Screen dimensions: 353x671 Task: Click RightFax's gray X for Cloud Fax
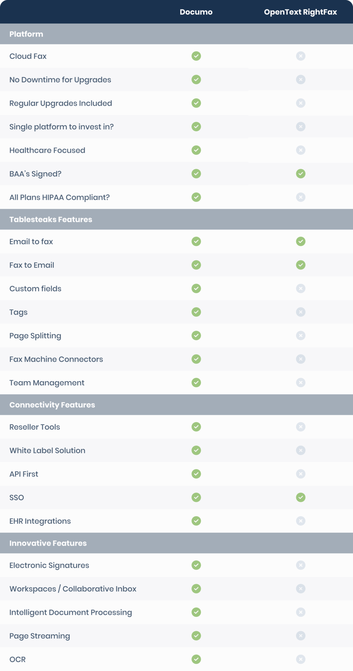pos(301,56)
